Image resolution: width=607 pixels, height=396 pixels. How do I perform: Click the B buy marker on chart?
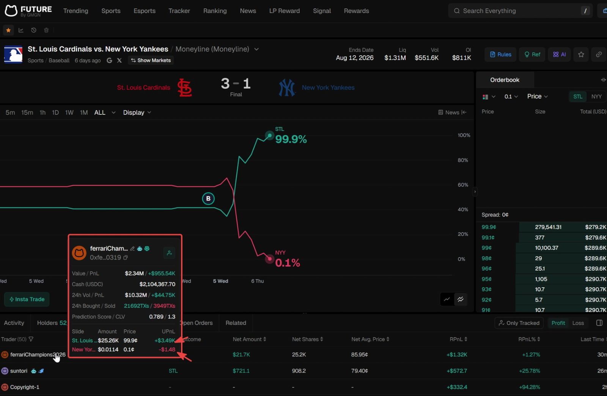pos(208,199)
